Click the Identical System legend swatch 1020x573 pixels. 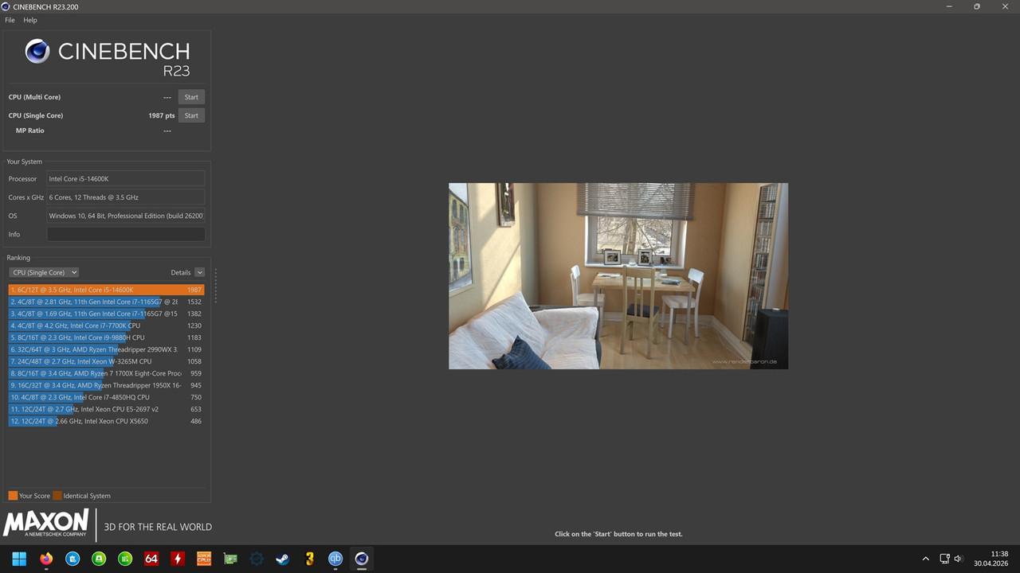pos(57,496)
